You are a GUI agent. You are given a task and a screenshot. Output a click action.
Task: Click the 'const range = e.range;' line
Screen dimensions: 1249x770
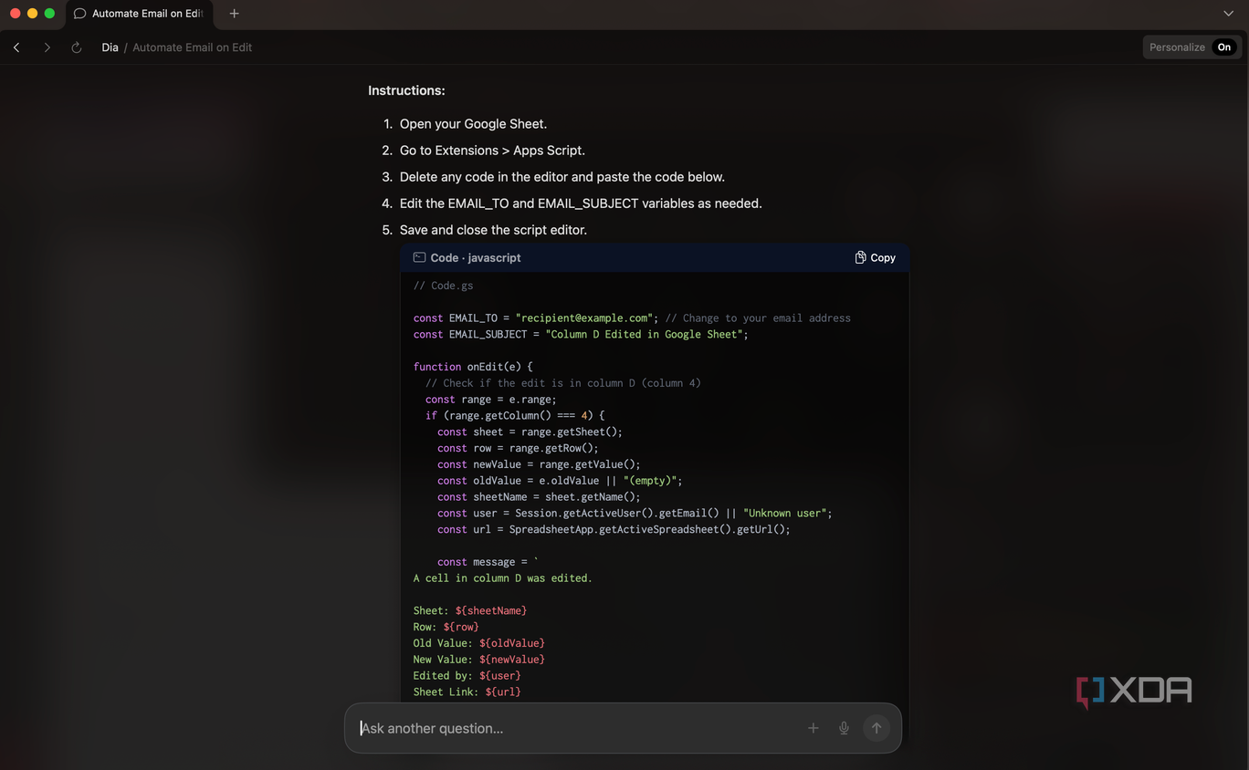(x=491, y=400)
